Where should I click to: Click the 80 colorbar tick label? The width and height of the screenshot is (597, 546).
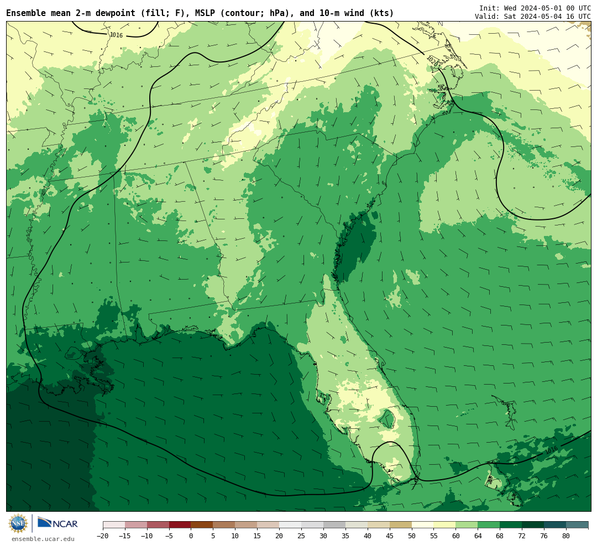point(567,536)
